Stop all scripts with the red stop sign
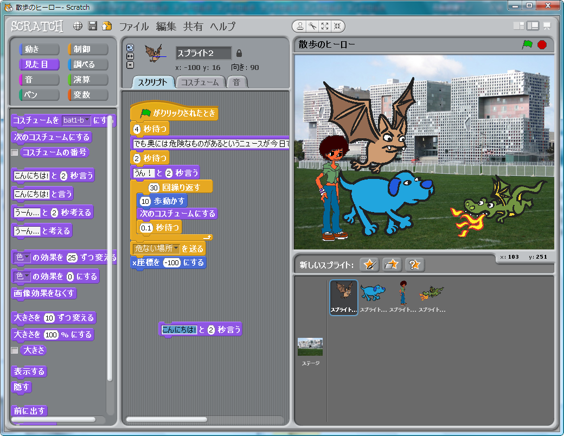Image resolution: width=564 pixels, height=436 pixels. click(x=542, y=44)
